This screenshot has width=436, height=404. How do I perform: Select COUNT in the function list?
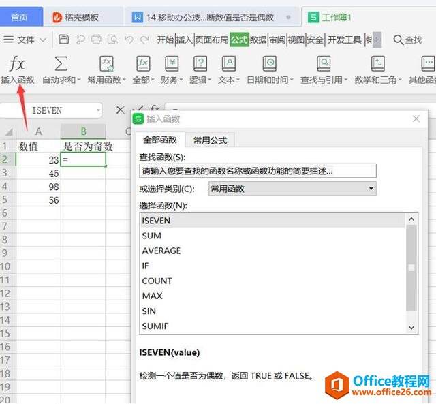pos(272,281)
